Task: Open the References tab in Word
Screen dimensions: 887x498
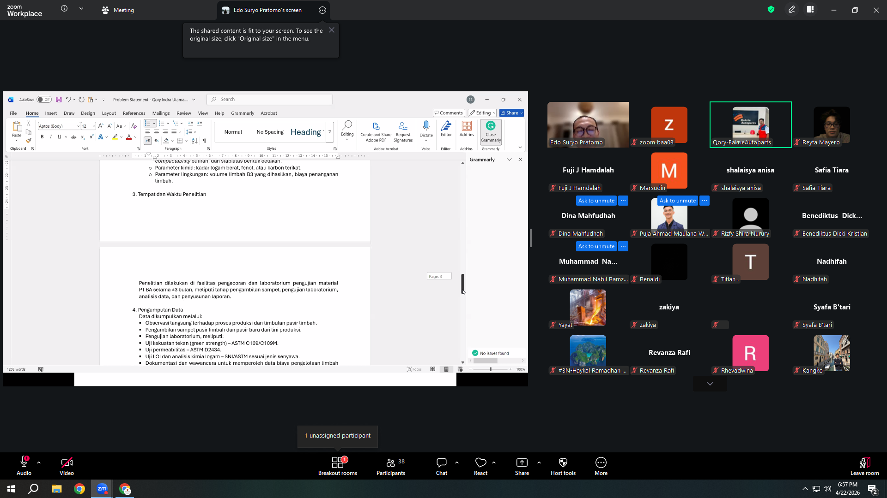Action: click(x=134, y=113)
